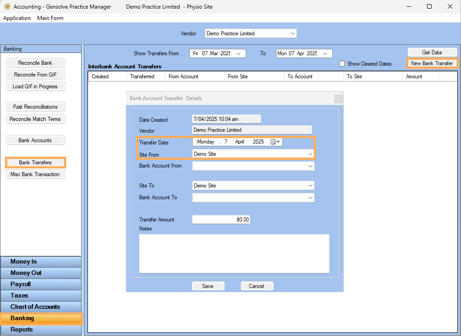The image size is (461, 336).
Task: Open the Site To dropdown
Action: tap(311, 186)
